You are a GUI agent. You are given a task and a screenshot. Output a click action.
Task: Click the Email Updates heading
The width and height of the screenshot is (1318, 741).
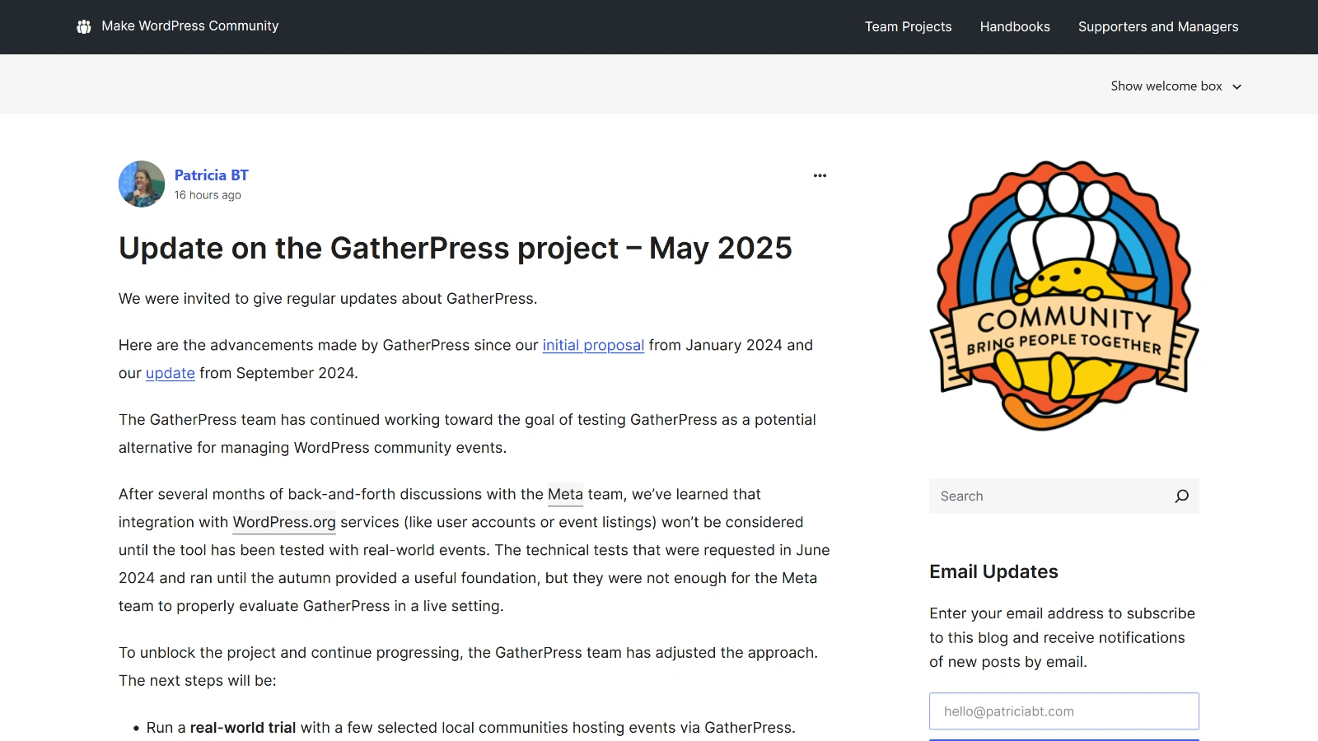(993, 571)
